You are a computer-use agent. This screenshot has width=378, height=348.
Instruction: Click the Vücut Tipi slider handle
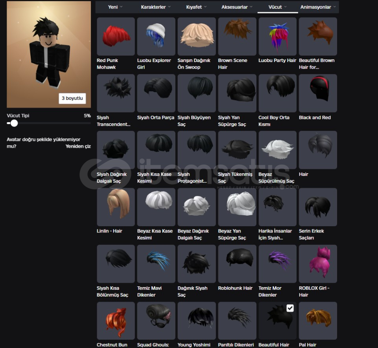pos(14,123)
